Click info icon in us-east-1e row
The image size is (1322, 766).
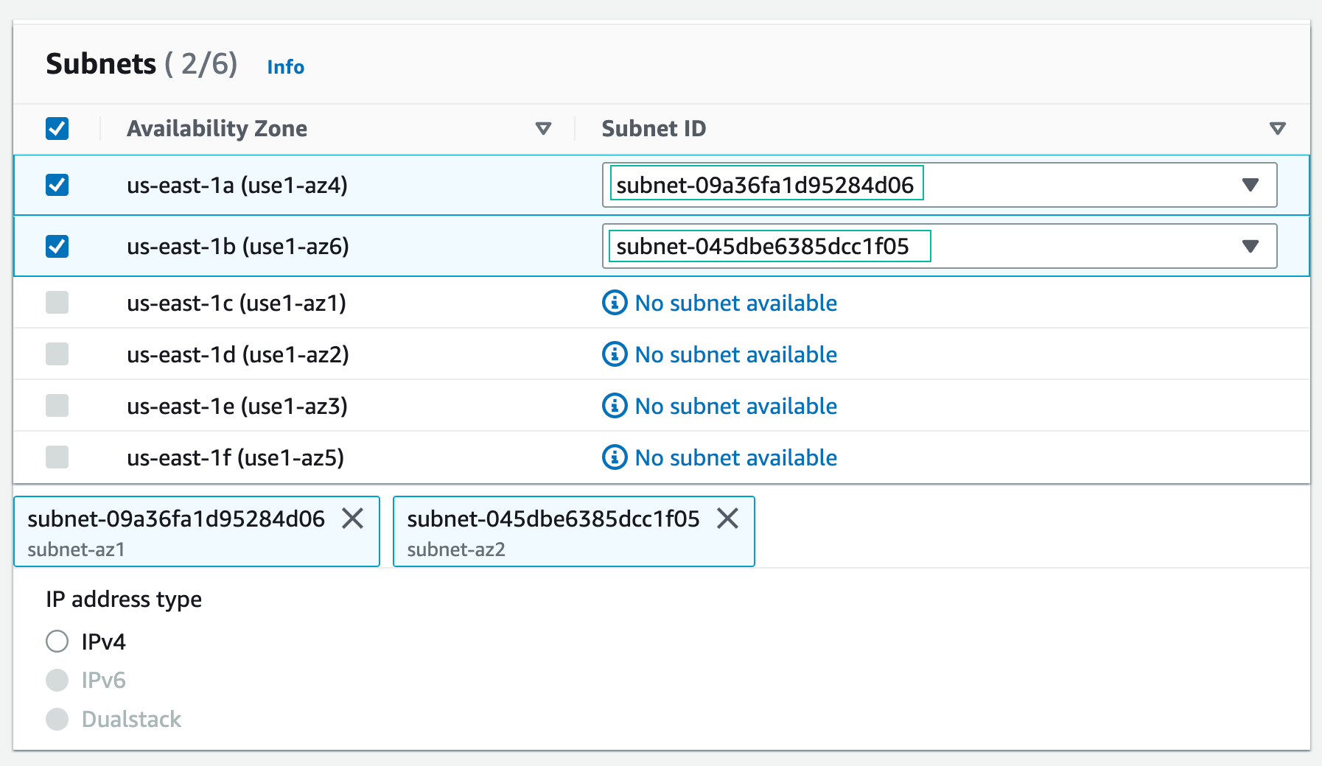coord(615,406)
